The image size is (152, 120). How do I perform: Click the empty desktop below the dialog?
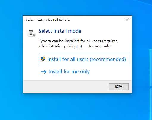tap(77, 107)
